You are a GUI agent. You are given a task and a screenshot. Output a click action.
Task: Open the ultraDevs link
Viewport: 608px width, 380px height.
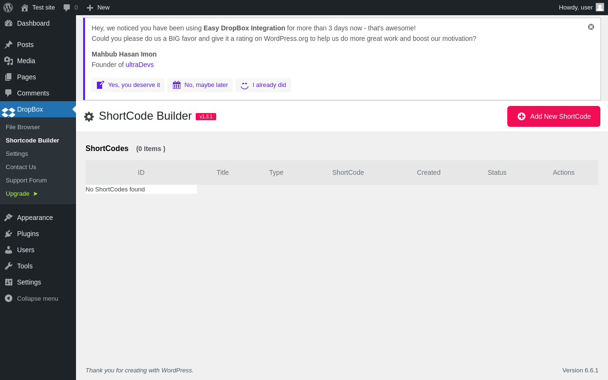140,65
